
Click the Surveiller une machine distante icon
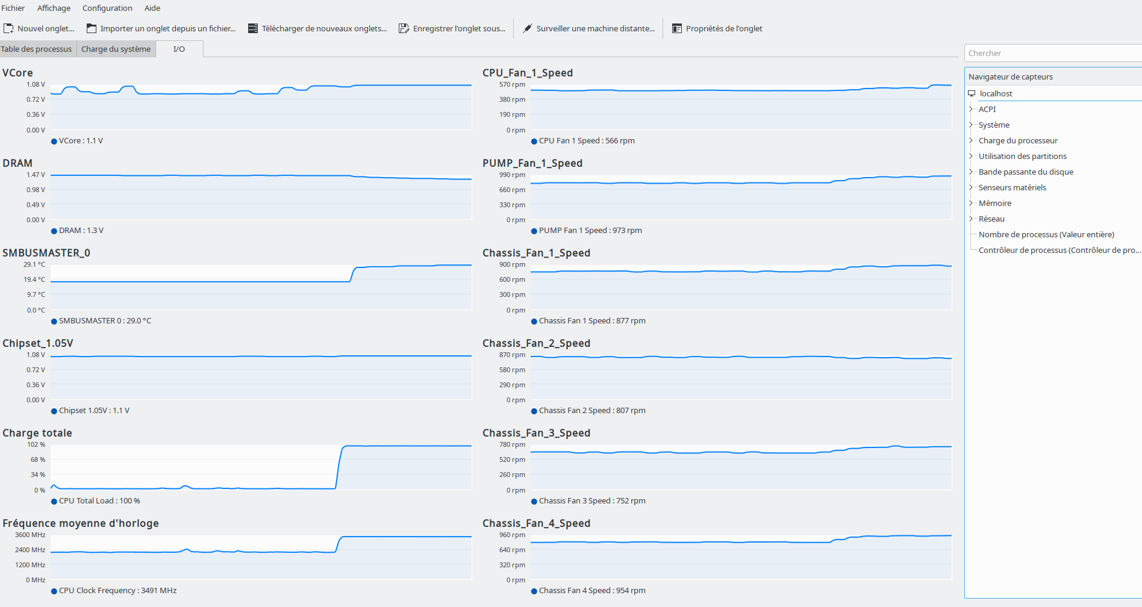coord(528,28)
